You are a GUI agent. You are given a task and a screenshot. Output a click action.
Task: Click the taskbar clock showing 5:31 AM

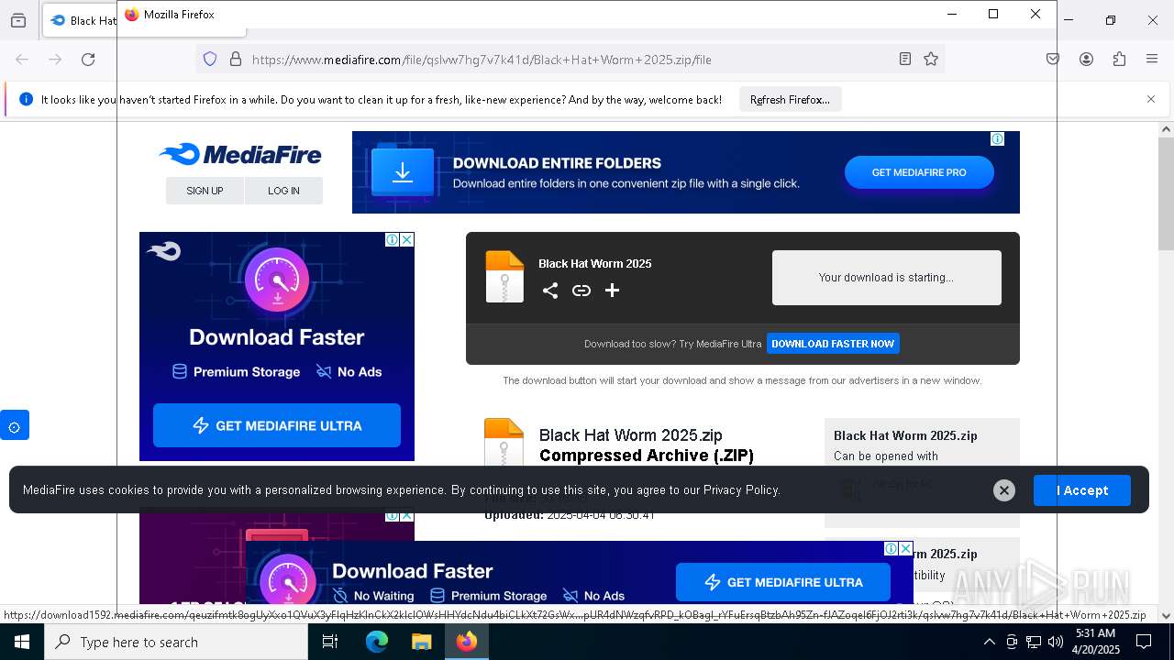1095,642
